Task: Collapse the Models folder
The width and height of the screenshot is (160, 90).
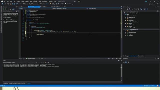Action: [x=125, y=26]
